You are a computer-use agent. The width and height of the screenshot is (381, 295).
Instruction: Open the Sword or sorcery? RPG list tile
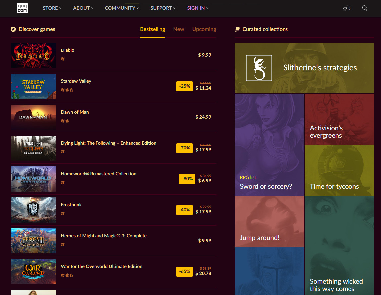click(269, 145)
